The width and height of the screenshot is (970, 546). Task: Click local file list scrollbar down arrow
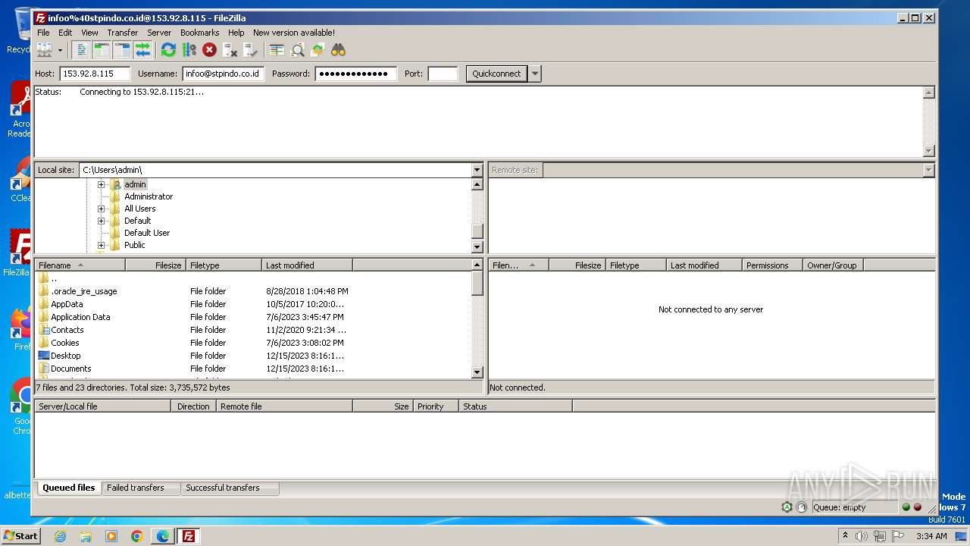[x=477, y=372]
